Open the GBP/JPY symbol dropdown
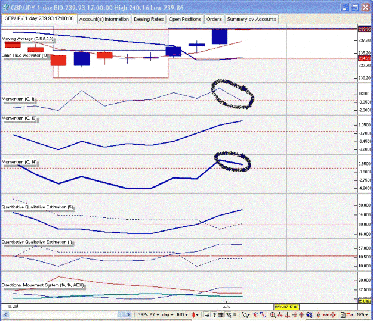Image resolution: width=373 pixels, height=321 pixels. pyautogui.click(x=148, y=315)
